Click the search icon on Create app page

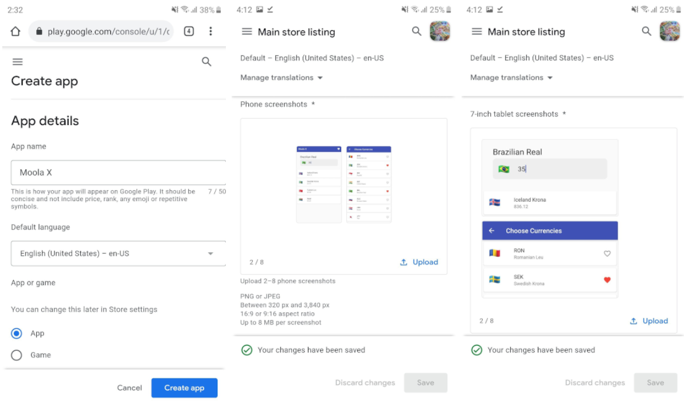pos(207,62)
